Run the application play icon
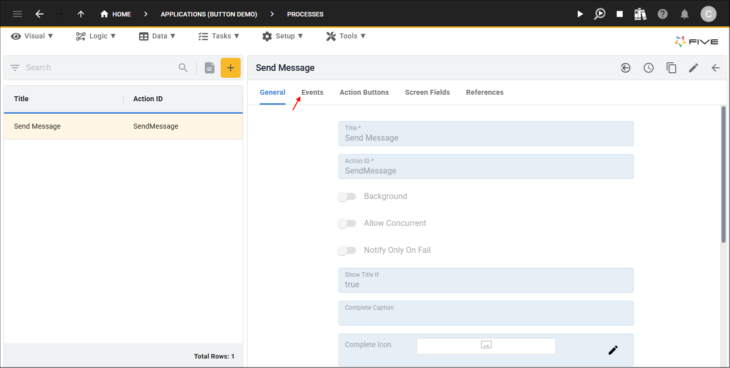The image size is (730, 368). 580,14
